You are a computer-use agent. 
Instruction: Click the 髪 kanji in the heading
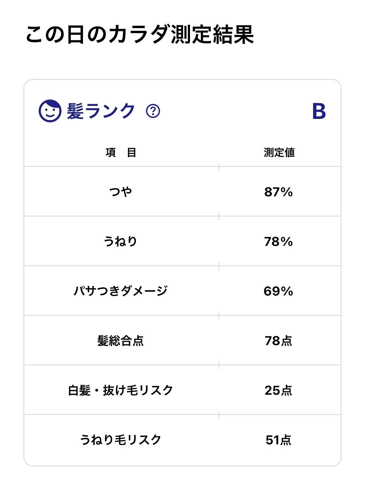tap(75, 111)
